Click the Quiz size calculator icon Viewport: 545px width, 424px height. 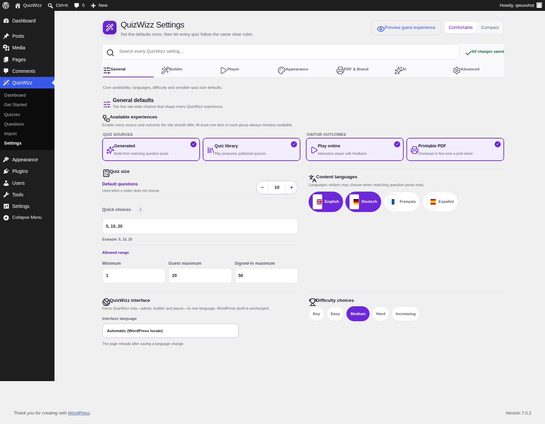click(x=106, y=173)
